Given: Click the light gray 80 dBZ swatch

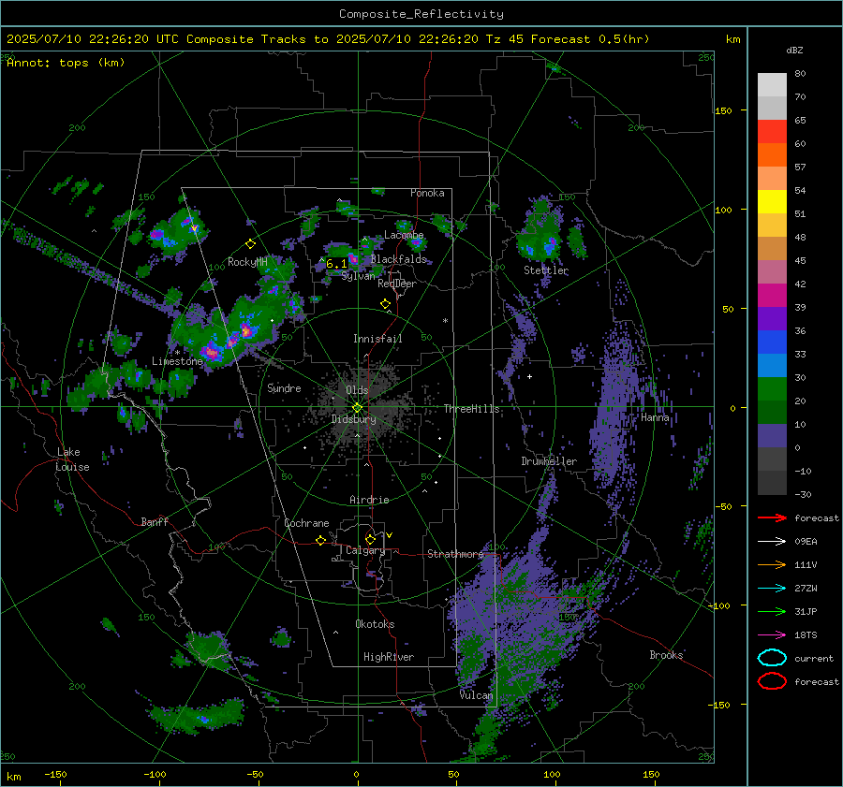Looking at the screenshot, I should tap(772, 84).
